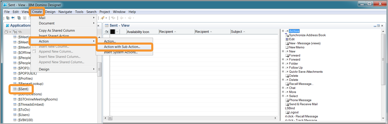This screenshot has width=388, height=124.
Task: Minimize the Sent - View pane
Action: pos(375,26)
